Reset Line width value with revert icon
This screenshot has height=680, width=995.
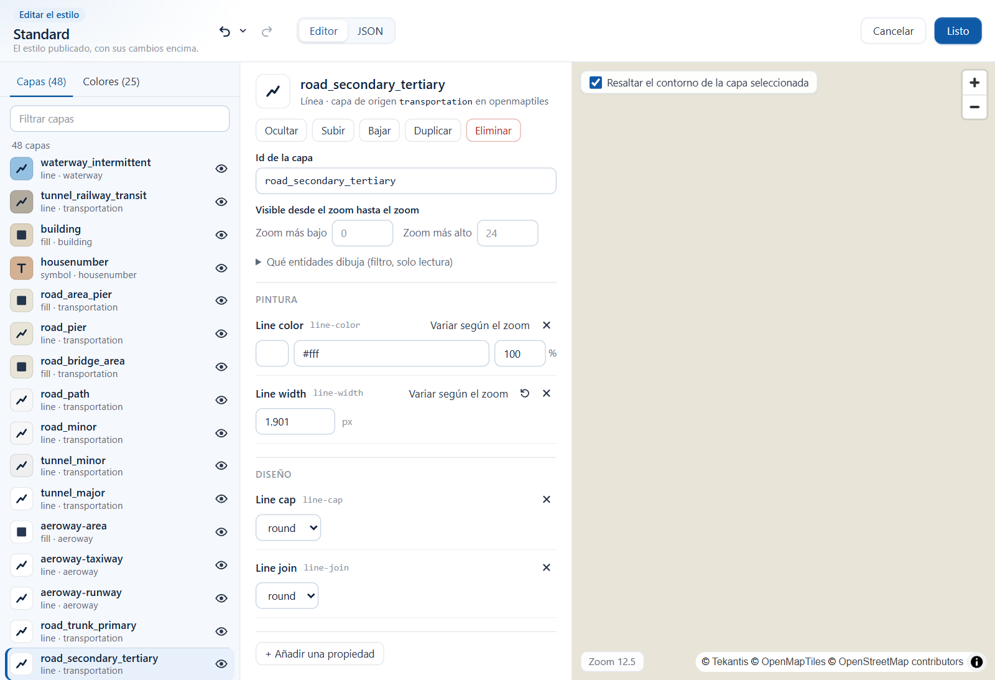point(525,393)
